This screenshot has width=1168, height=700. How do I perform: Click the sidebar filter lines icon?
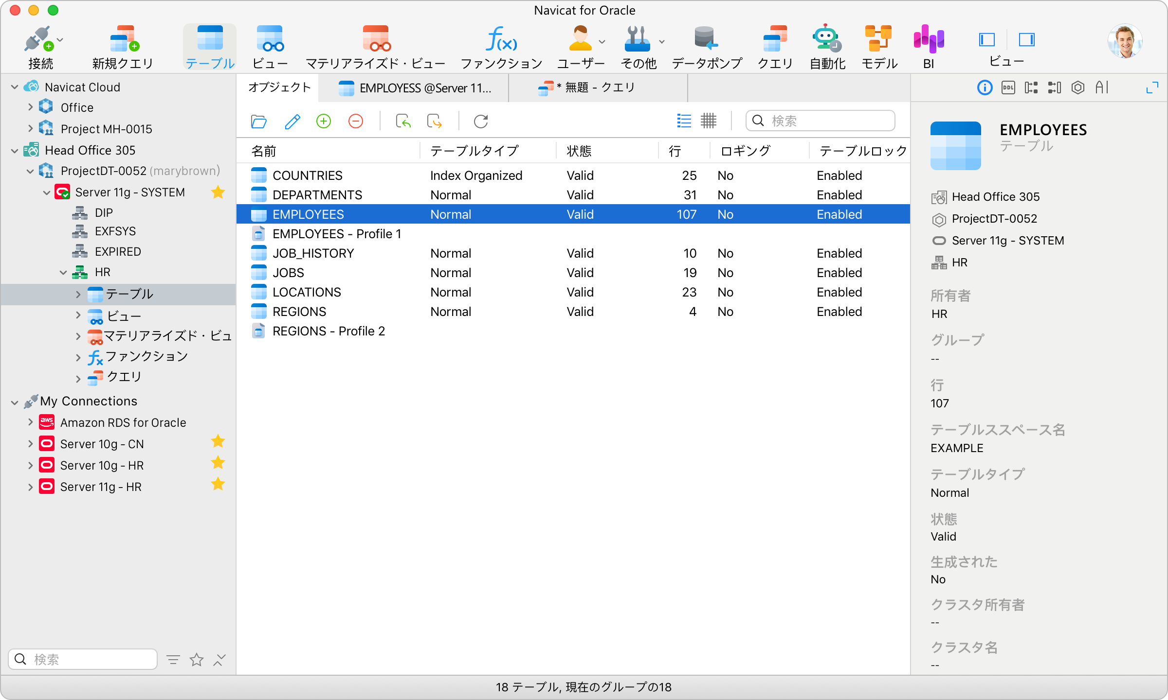pos(173,660)
